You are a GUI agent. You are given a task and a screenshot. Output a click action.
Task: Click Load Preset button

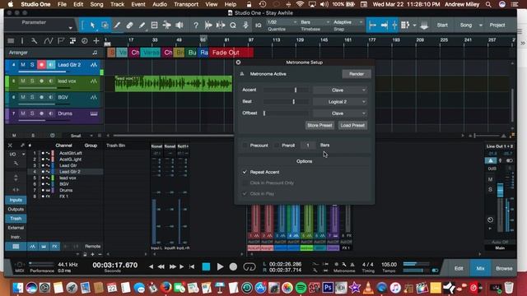[352, 125]
